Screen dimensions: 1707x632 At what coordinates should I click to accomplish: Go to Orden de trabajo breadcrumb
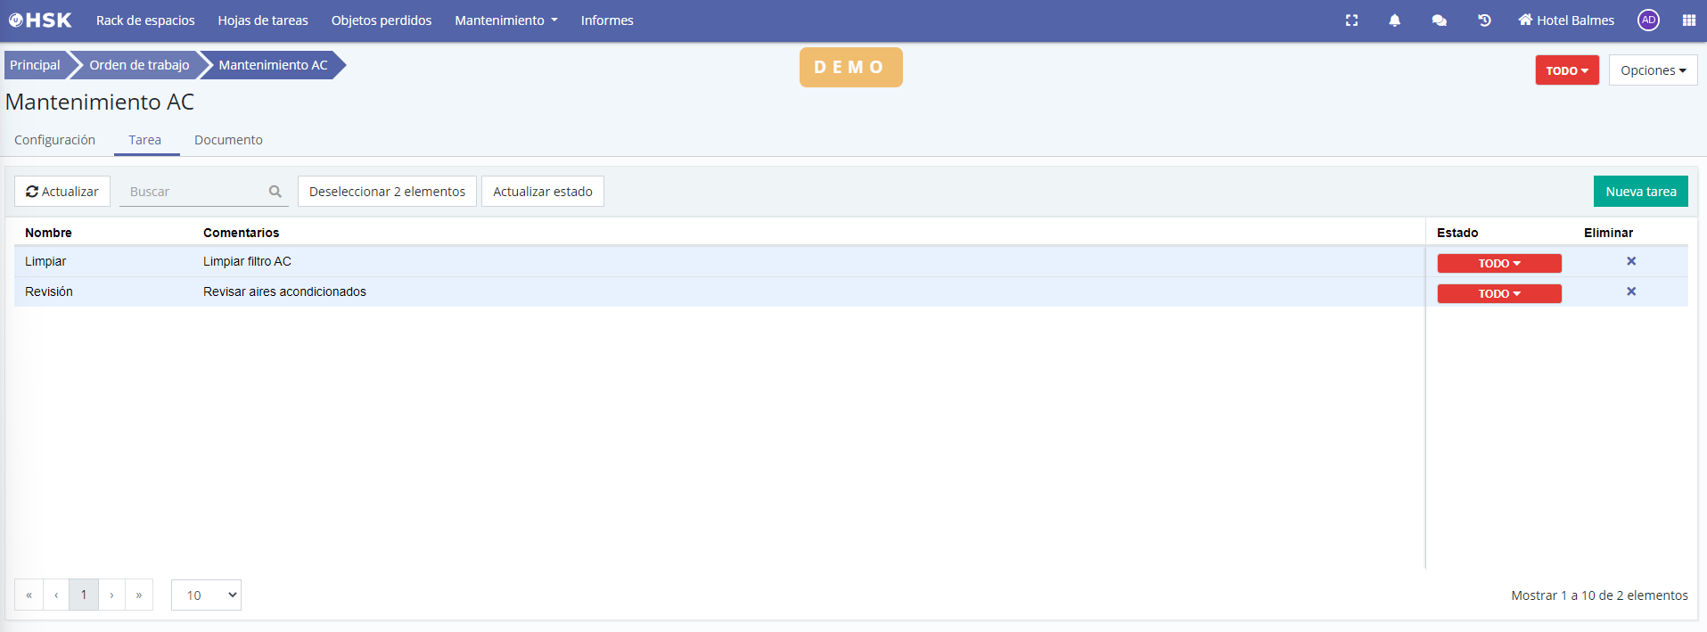(x=139, y=65)
